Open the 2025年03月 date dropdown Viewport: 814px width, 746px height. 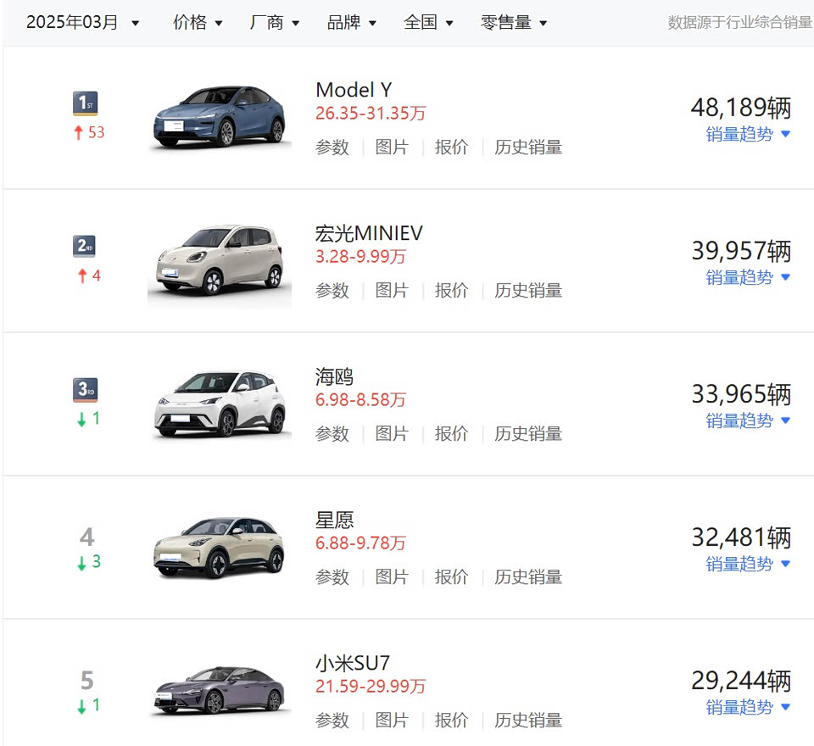82,23
